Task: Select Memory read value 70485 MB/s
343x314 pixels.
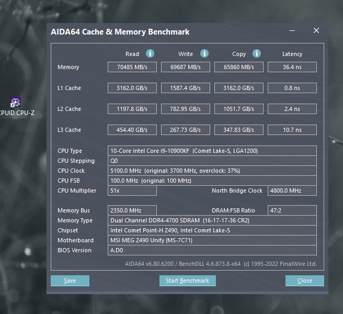Action: 132,67
